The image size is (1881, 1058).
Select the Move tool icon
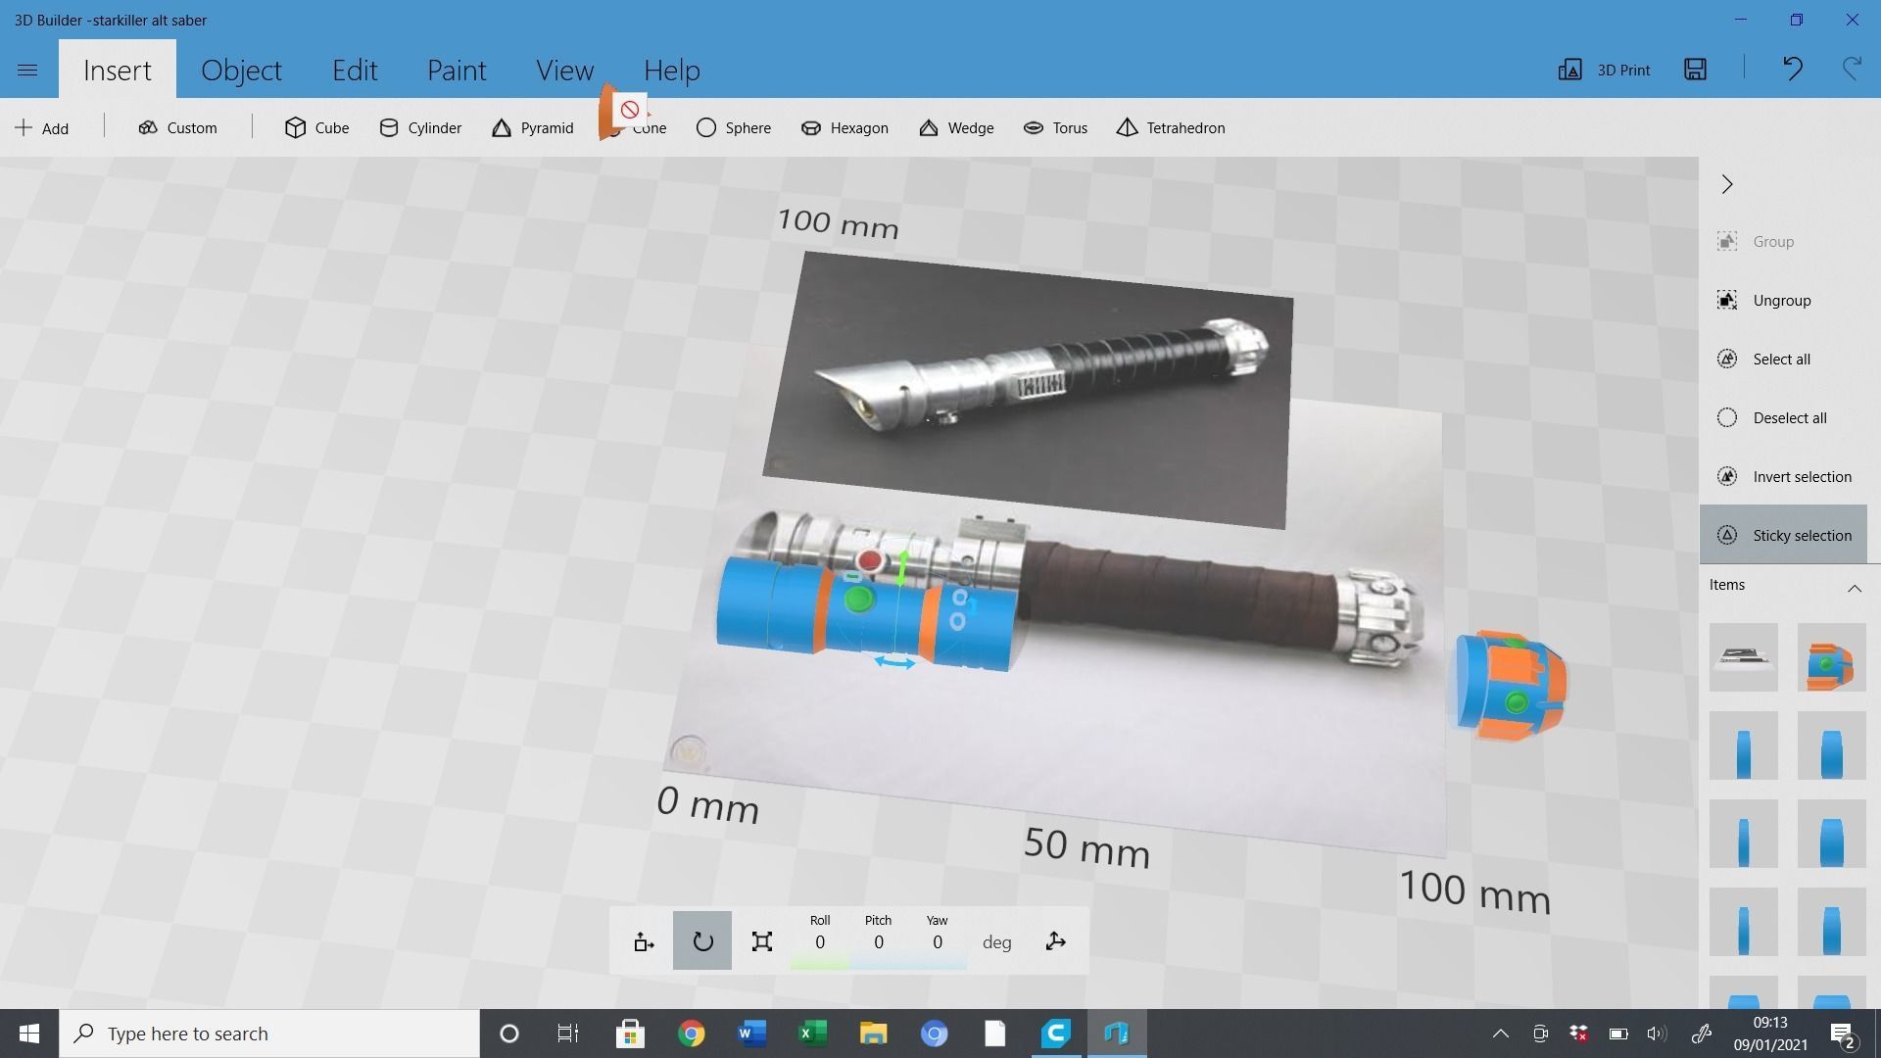click(644, 941)
